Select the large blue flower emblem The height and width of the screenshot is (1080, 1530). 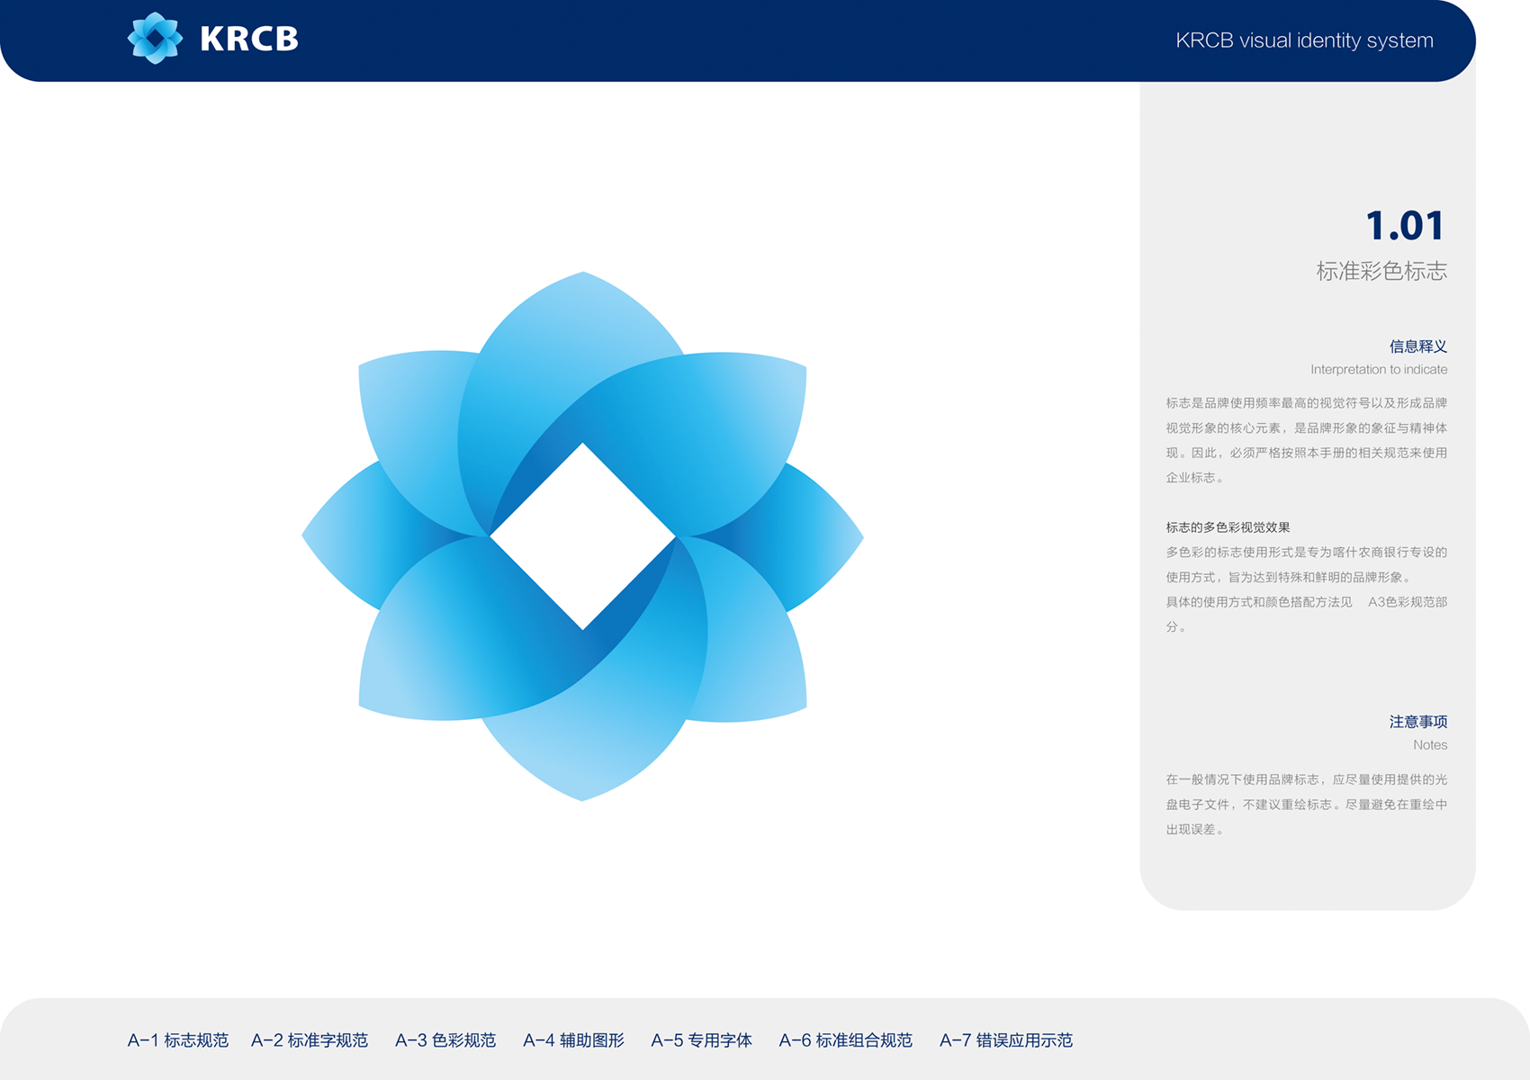point(582,536)
